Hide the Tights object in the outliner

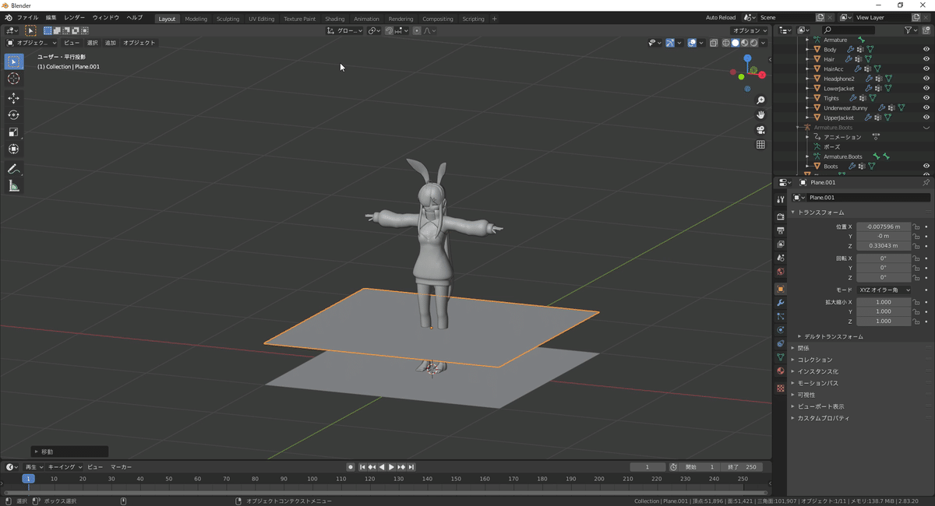coord(926,98)
